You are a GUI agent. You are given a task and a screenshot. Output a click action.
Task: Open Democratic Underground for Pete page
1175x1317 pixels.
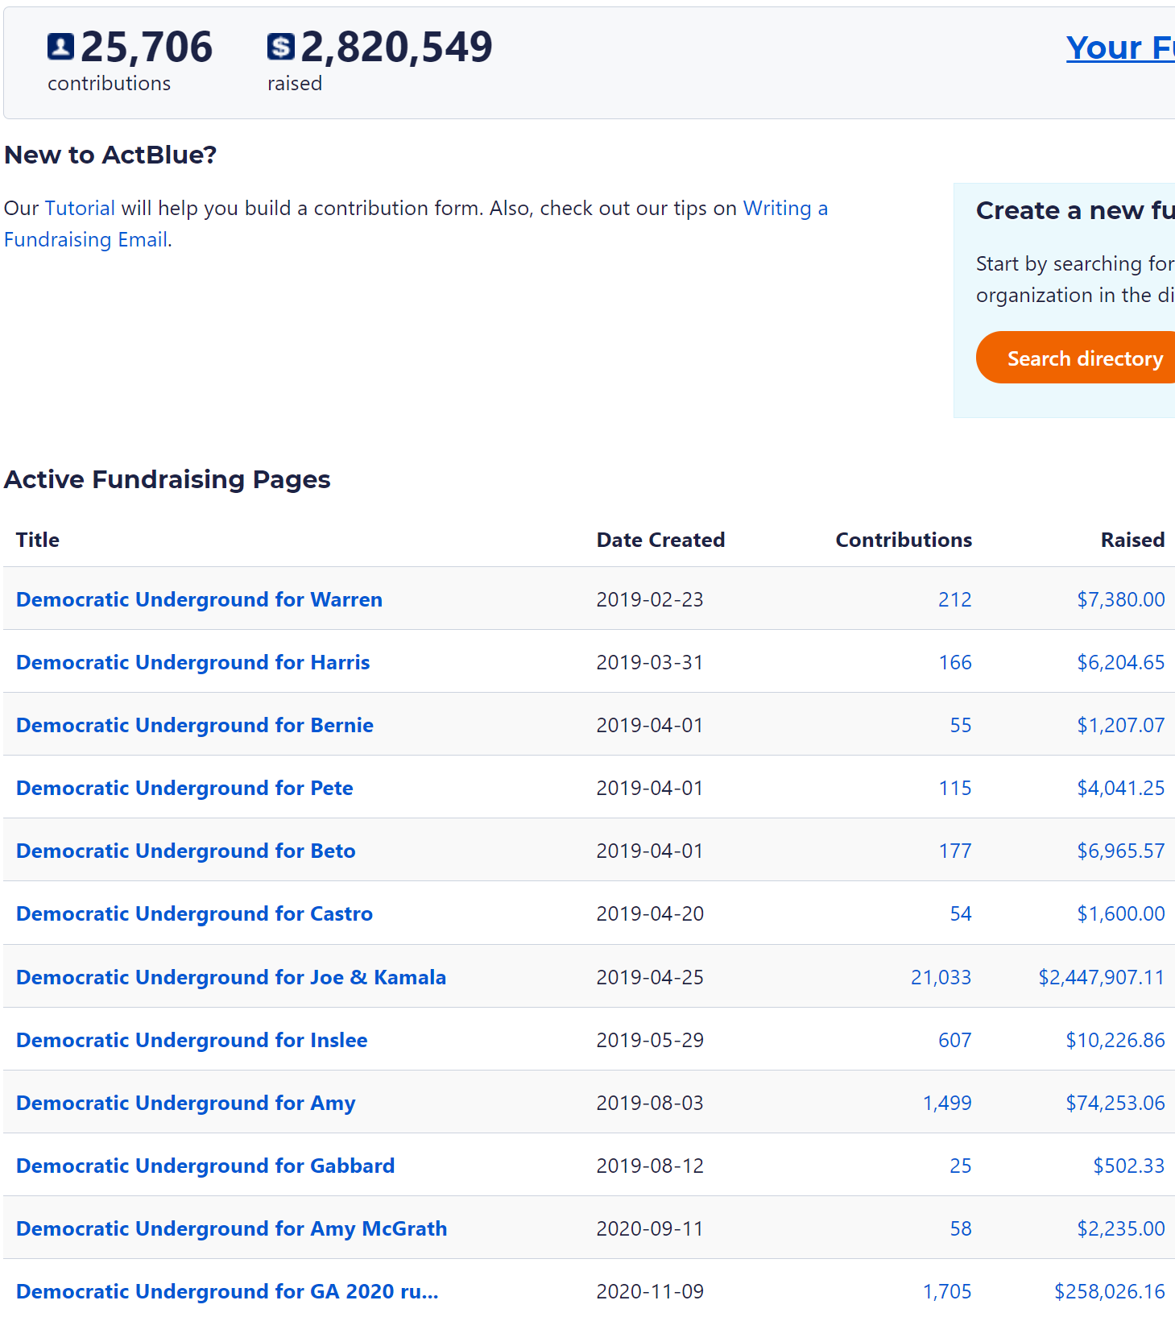tap(184, 788)
